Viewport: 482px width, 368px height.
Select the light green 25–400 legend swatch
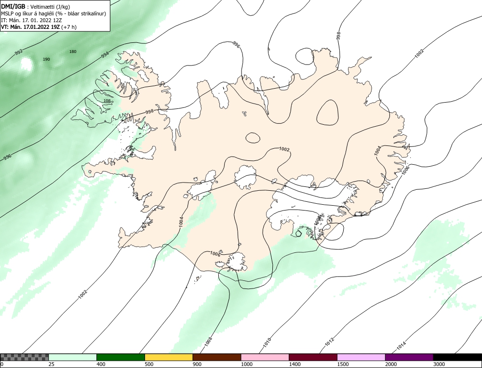coord(73,357)
